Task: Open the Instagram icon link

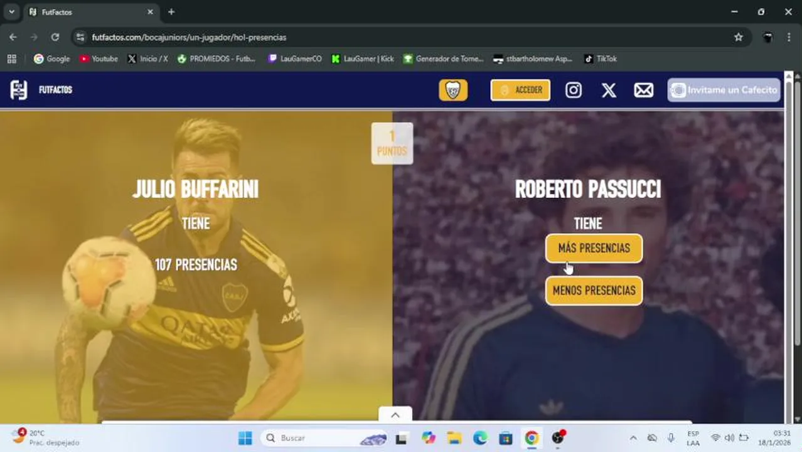Action: click(574, 90)
